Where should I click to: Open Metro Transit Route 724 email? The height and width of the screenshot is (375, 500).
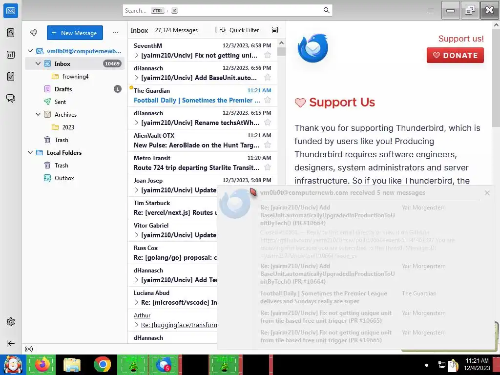(203, 163)
